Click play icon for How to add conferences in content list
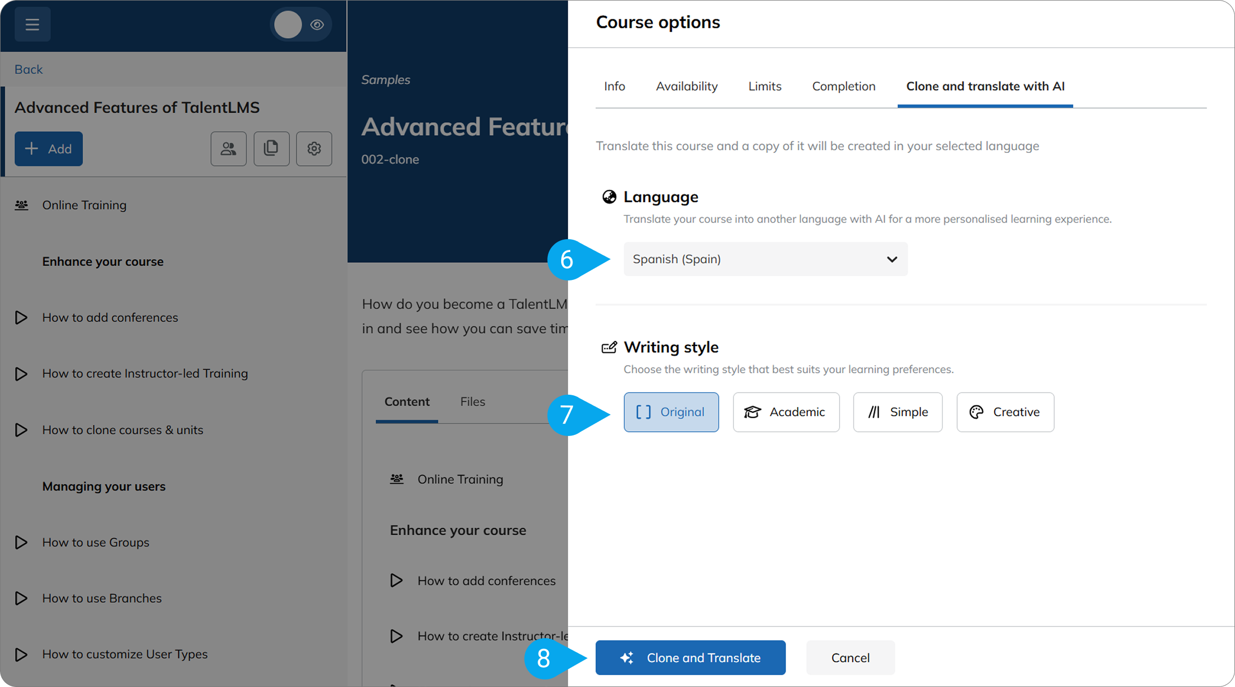 [x=396, y=581]
